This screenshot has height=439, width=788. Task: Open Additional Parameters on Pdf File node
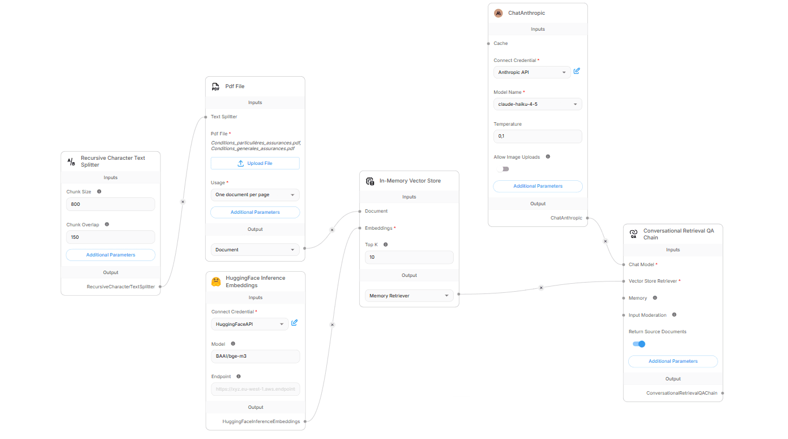point(255,212)
